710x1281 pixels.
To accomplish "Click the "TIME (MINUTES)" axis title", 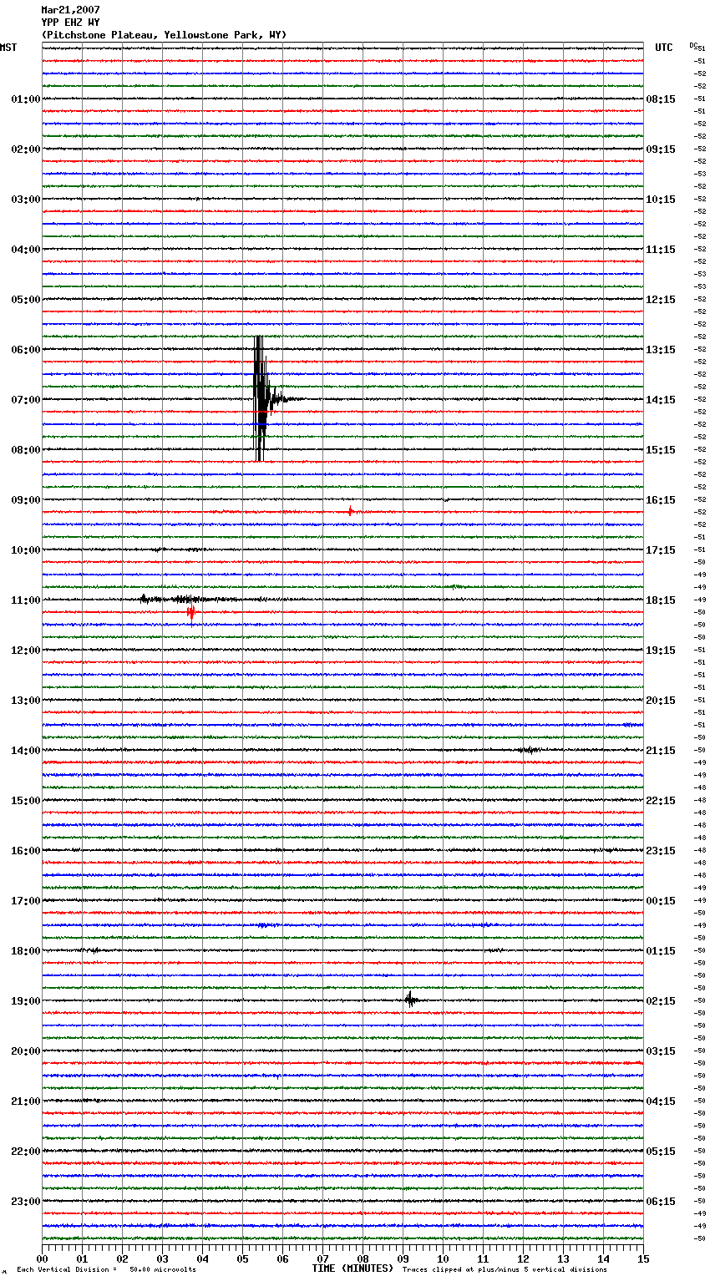I will click(352, 1268).
